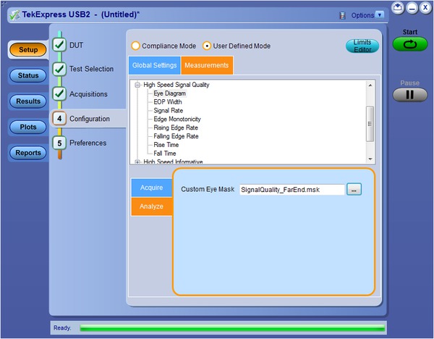
Task: Switch to the Global Settings tab
Action: [x=154, y=66]
